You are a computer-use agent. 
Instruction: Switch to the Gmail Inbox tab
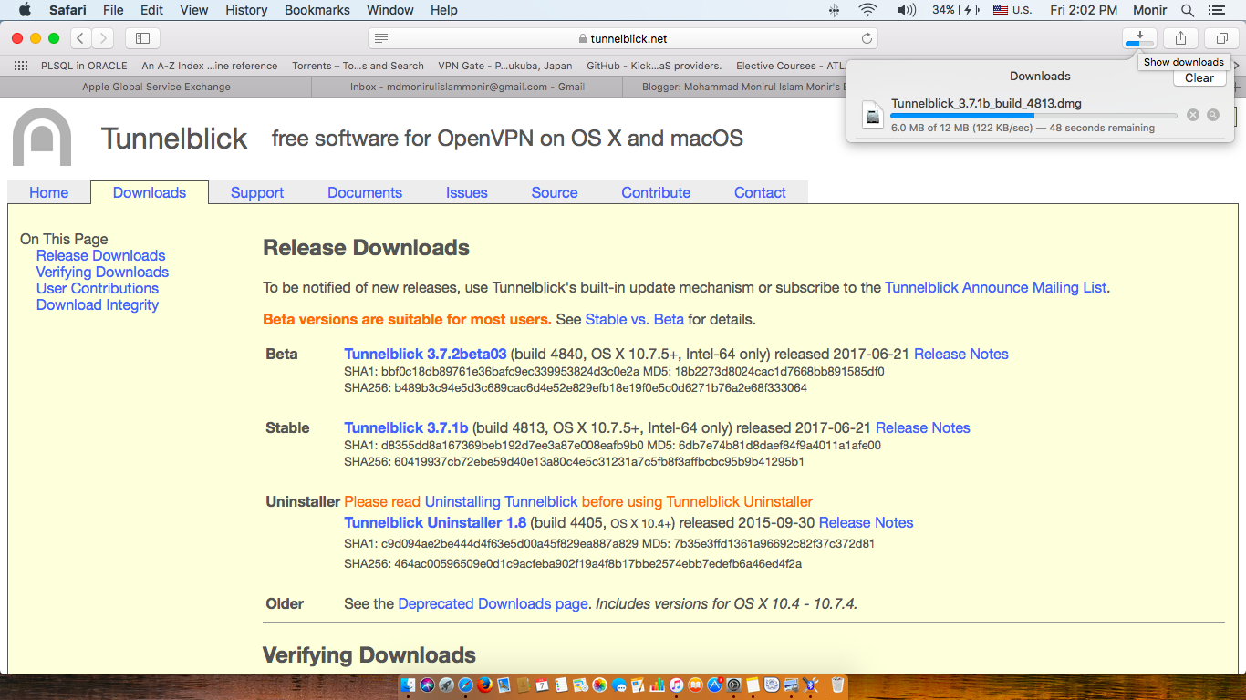(x=467, y=87)
